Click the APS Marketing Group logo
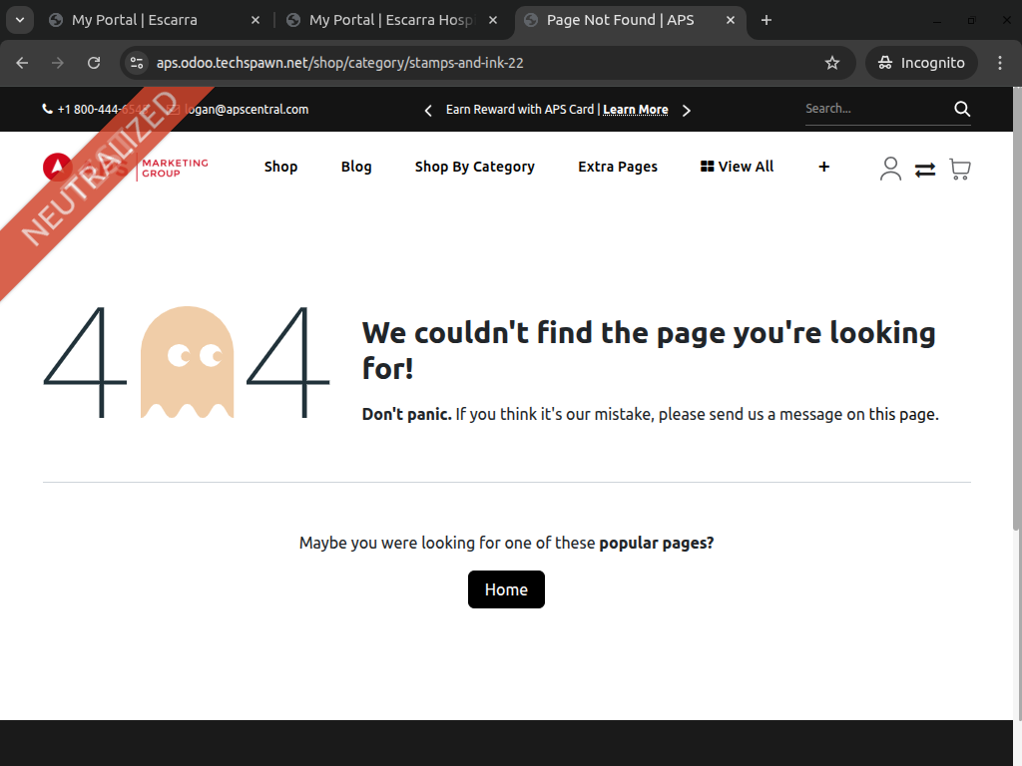The width and height of the screenshot is (1022, 766). (126, 167)
